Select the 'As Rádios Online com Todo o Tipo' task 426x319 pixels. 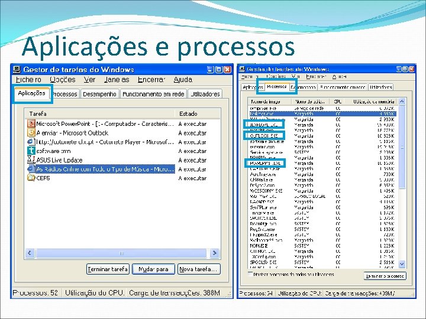pyautogui.click(x=105, y=169)
